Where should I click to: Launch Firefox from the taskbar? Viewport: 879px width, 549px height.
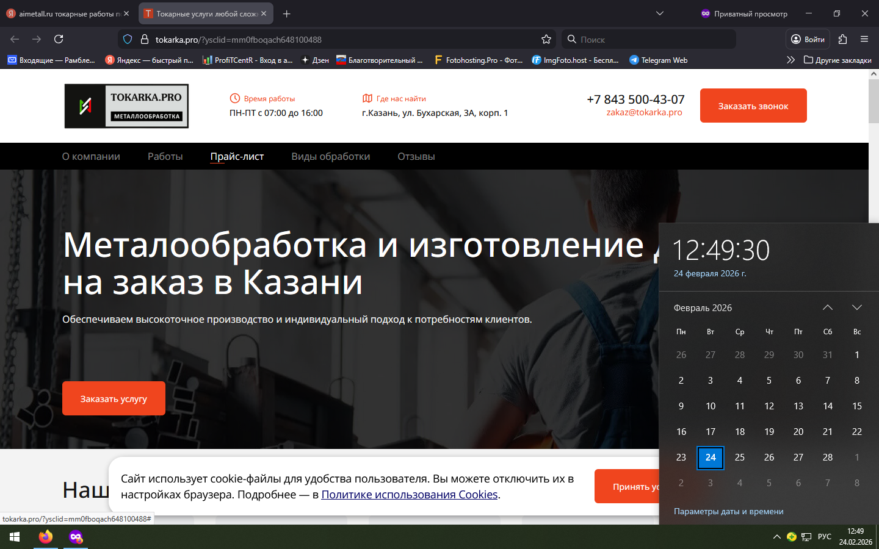coord(46,537)
